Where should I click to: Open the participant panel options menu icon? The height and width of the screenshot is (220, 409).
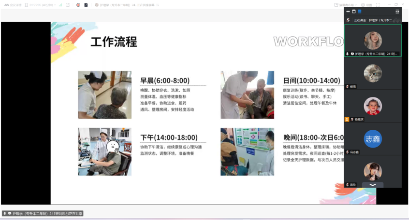397,11
